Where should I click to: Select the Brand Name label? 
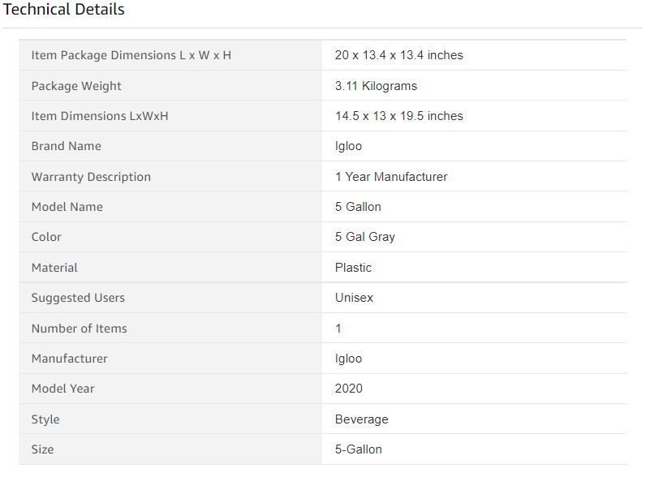[67, 146]
